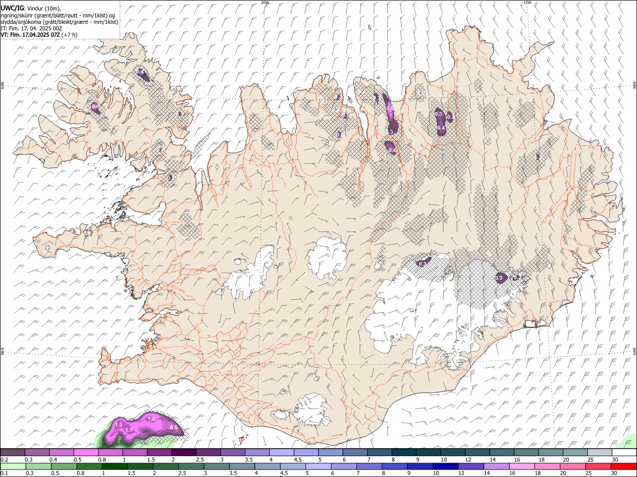Click the dark mauve 0.2 mm snow swatch
This screenshot has width=637, height=477.
[x=12, y=453]
